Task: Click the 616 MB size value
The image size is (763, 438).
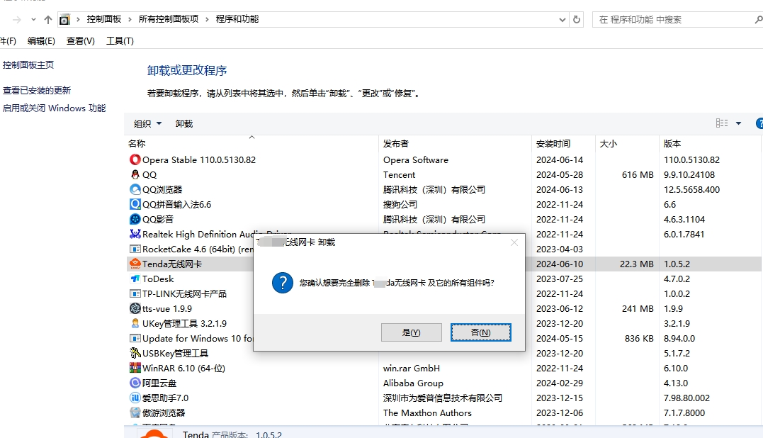Action: 638,175
